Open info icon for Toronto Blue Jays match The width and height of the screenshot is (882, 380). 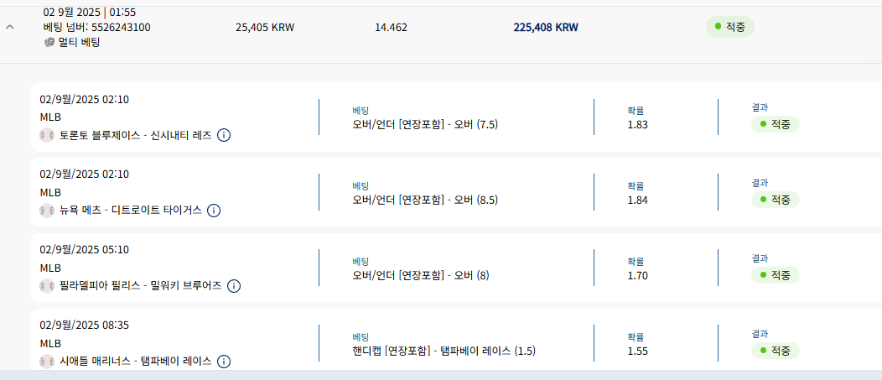pyautogui.click(x=224, y=135)
